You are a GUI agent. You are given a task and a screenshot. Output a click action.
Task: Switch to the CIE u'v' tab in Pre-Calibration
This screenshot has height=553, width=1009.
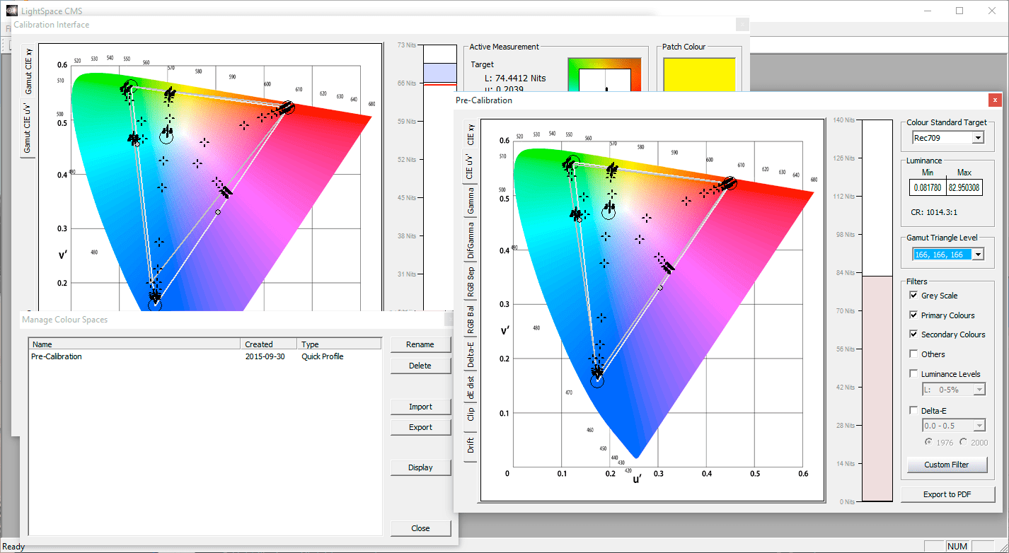click(x=471, y=165)
